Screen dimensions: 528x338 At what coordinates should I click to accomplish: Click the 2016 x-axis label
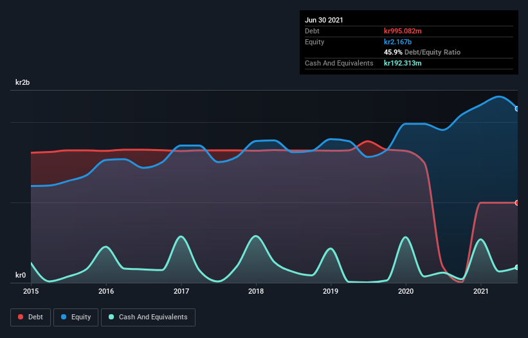point(106,291)
